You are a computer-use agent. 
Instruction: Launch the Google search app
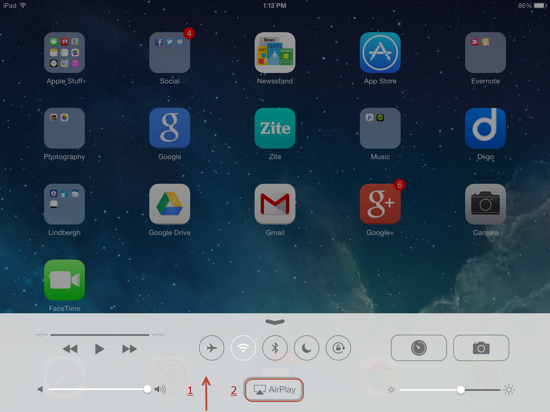(169, 128)
